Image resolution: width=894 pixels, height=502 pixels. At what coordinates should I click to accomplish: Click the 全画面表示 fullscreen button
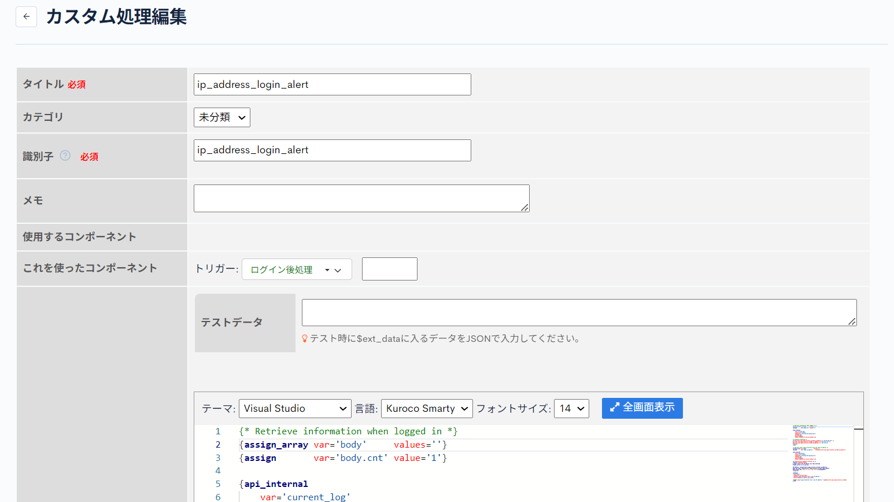(642, 408)
